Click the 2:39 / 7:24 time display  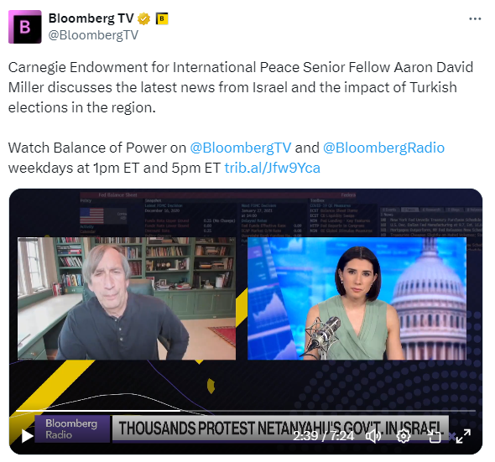(x=323, y=436)
